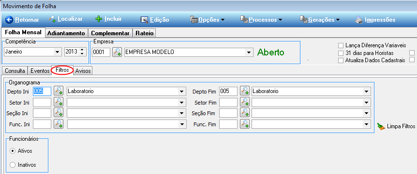Expand the Seção Ini dropdown
The width and height of the screenshot is (417, 174).
[181, 113]
